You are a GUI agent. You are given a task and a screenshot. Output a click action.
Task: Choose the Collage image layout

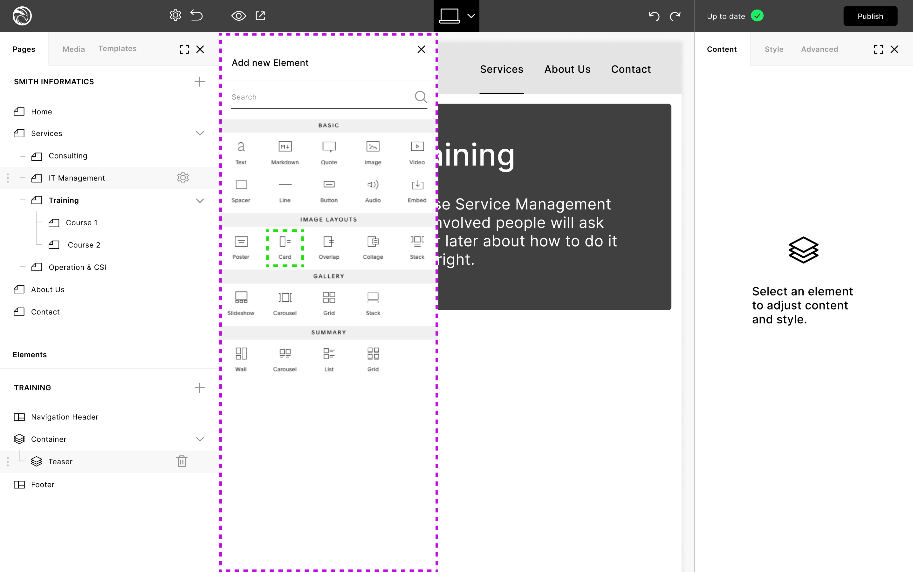pyautogui.click(x=373, y=248)
